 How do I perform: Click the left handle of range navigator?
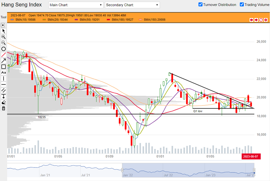click(122, 170)
